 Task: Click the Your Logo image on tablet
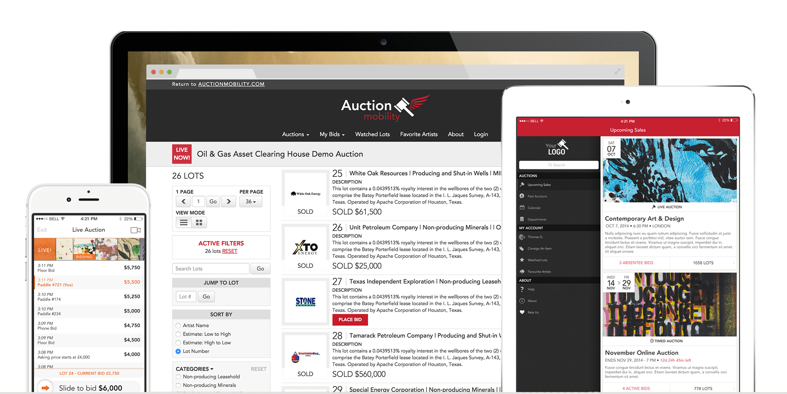click(557, 148)
